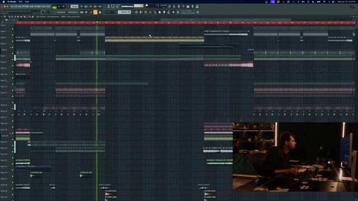The image size is (358, 201).
Task: Open the global snap selector dropdown
Action: tap(110, 12)
